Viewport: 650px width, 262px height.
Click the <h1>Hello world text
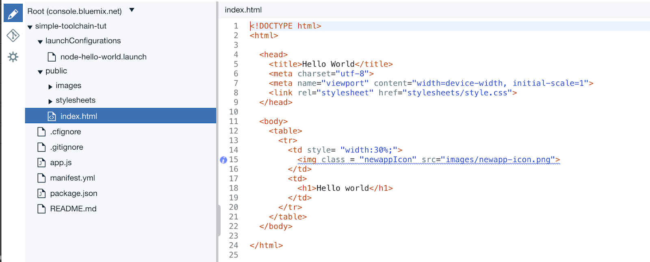click(345, 188)
